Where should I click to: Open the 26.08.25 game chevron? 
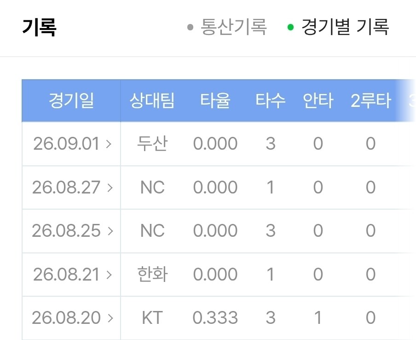coord(110,231)
